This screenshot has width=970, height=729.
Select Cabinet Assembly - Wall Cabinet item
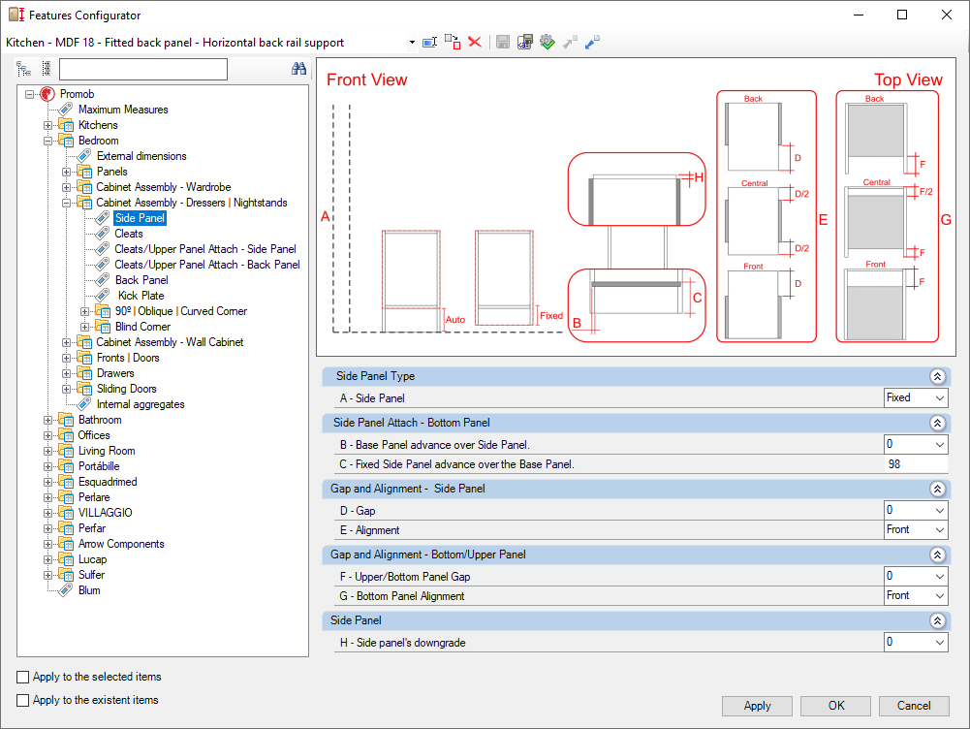point(171,342)
